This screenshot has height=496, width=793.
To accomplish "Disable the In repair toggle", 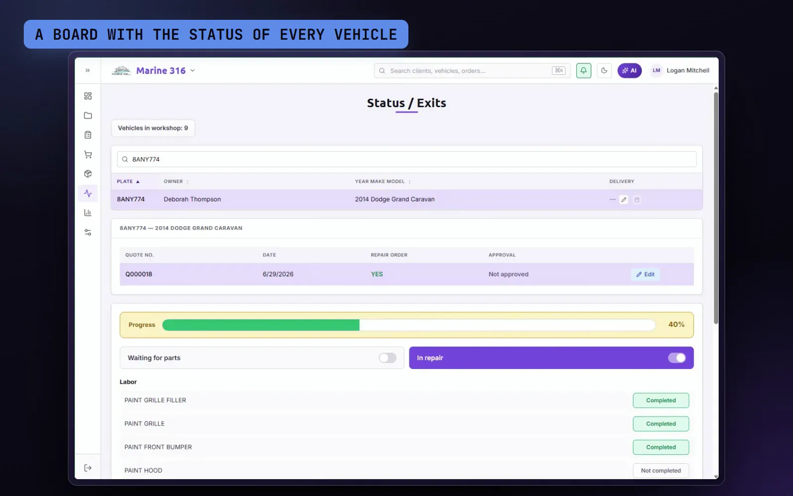I will point(677,358).
